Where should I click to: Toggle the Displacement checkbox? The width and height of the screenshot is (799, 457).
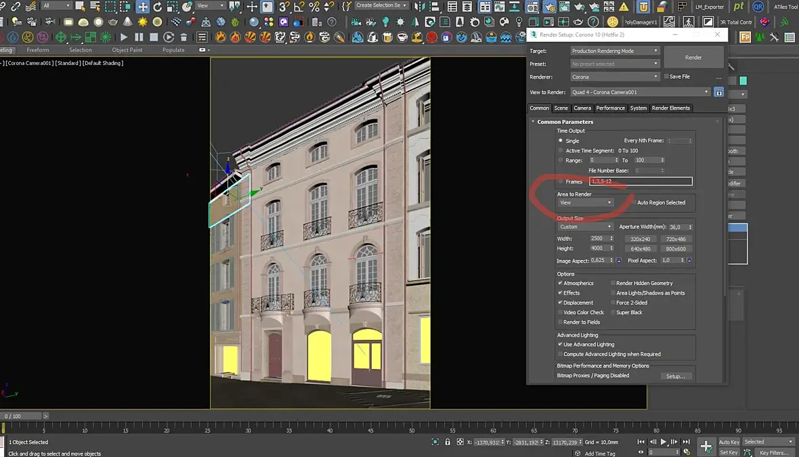pos(560,303)
